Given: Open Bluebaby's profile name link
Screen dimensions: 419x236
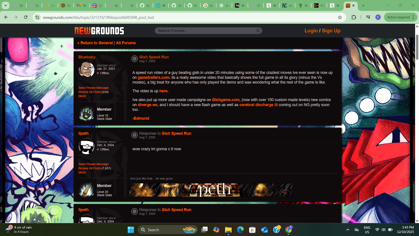Looking at the screenshot, I should pyautogui.click(x=87, y=57).
